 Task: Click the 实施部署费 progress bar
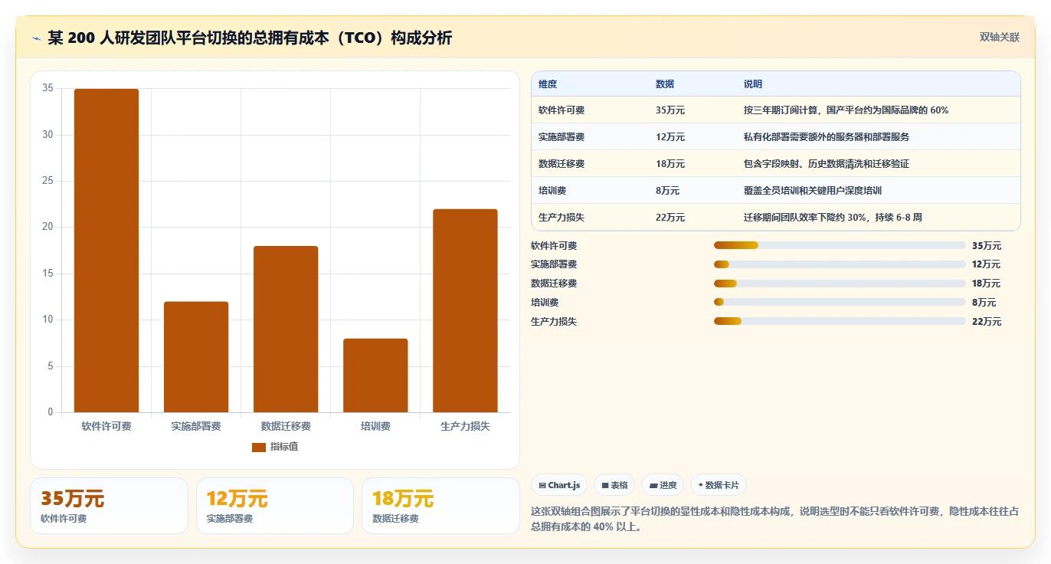[840, 264]
